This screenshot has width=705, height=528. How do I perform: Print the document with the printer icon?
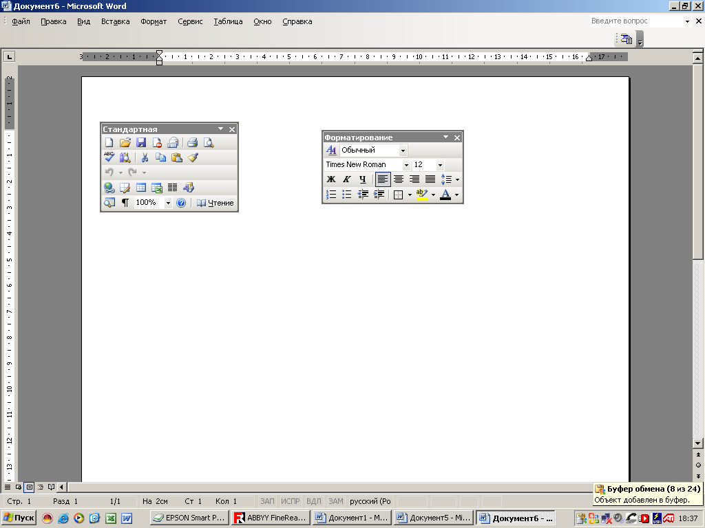(193, 143)
